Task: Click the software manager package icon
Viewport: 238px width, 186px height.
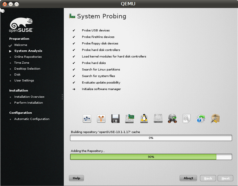Action: 215,119
